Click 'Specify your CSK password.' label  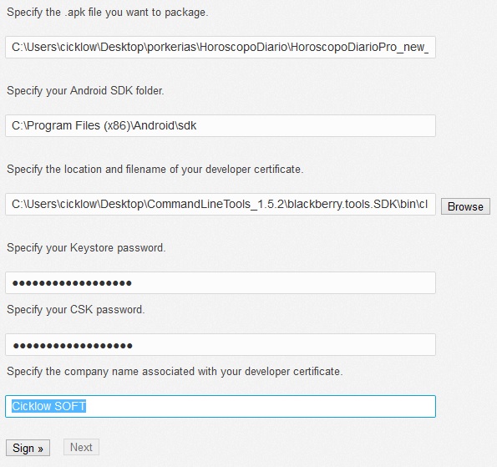(x=76, y=309)
